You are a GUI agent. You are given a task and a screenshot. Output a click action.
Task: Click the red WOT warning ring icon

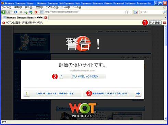[x=4, y=23]
